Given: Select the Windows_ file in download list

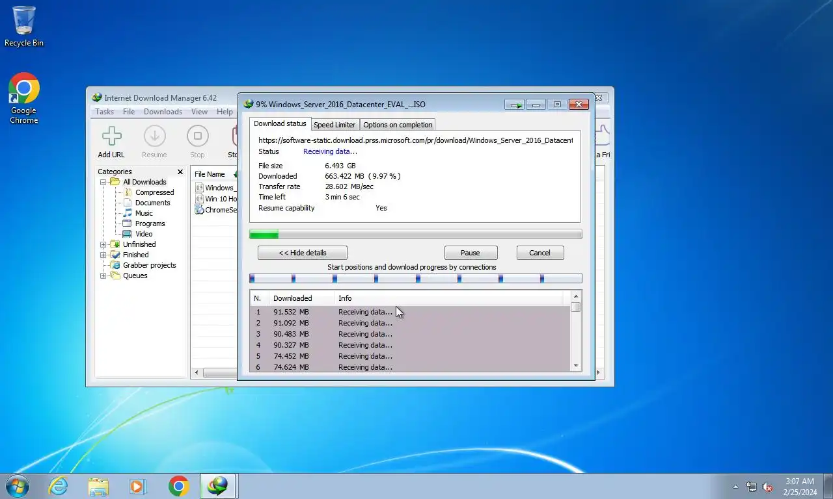Looking at the screenshot, I should pos(215,188).
